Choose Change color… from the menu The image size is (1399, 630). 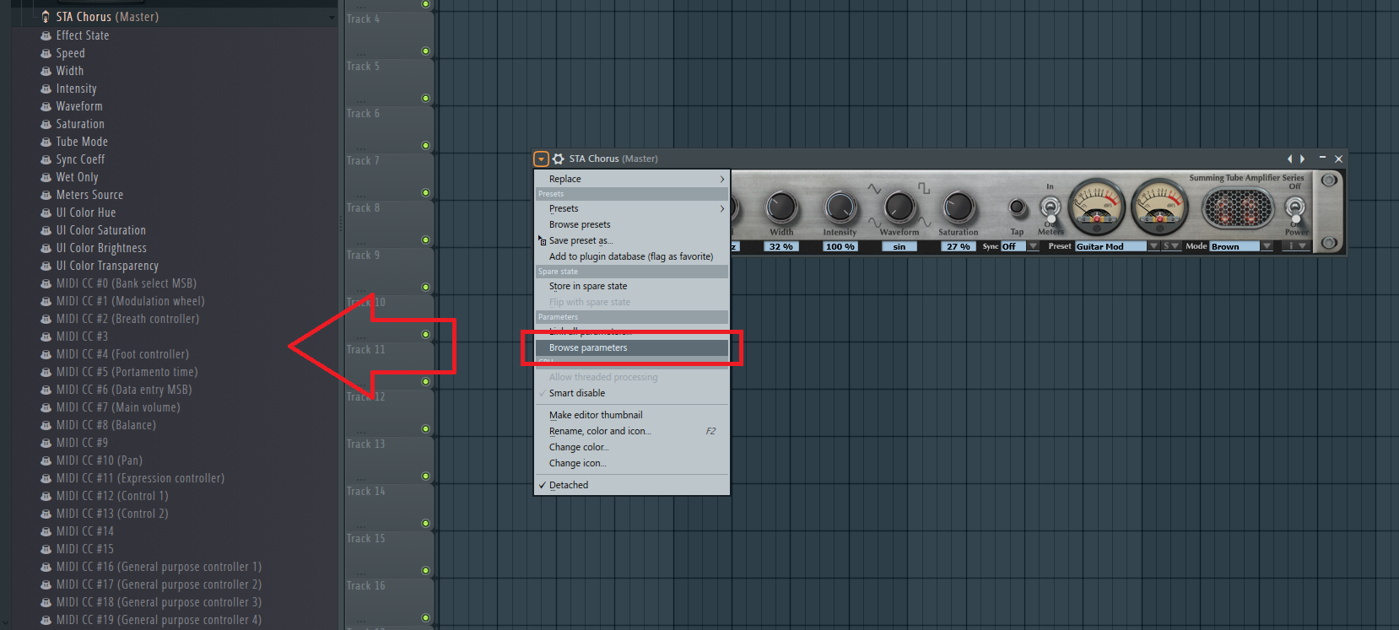point(632,447)
